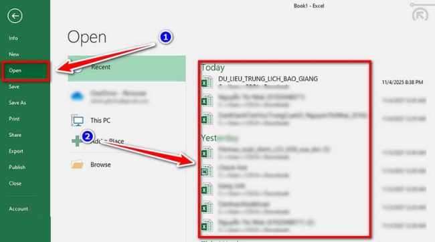Click Excel icon beside DU_LIEU_TRUNG_LICH_BAO_GIANG
The image size is (435, 242).
pos(207,82)
